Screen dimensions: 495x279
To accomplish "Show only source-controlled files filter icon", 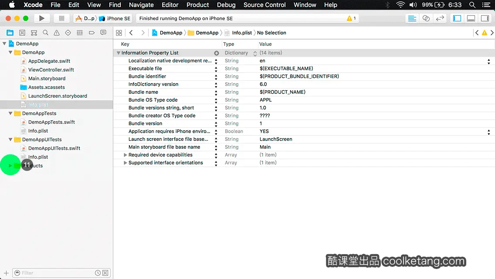I will (x=105, y=273).
